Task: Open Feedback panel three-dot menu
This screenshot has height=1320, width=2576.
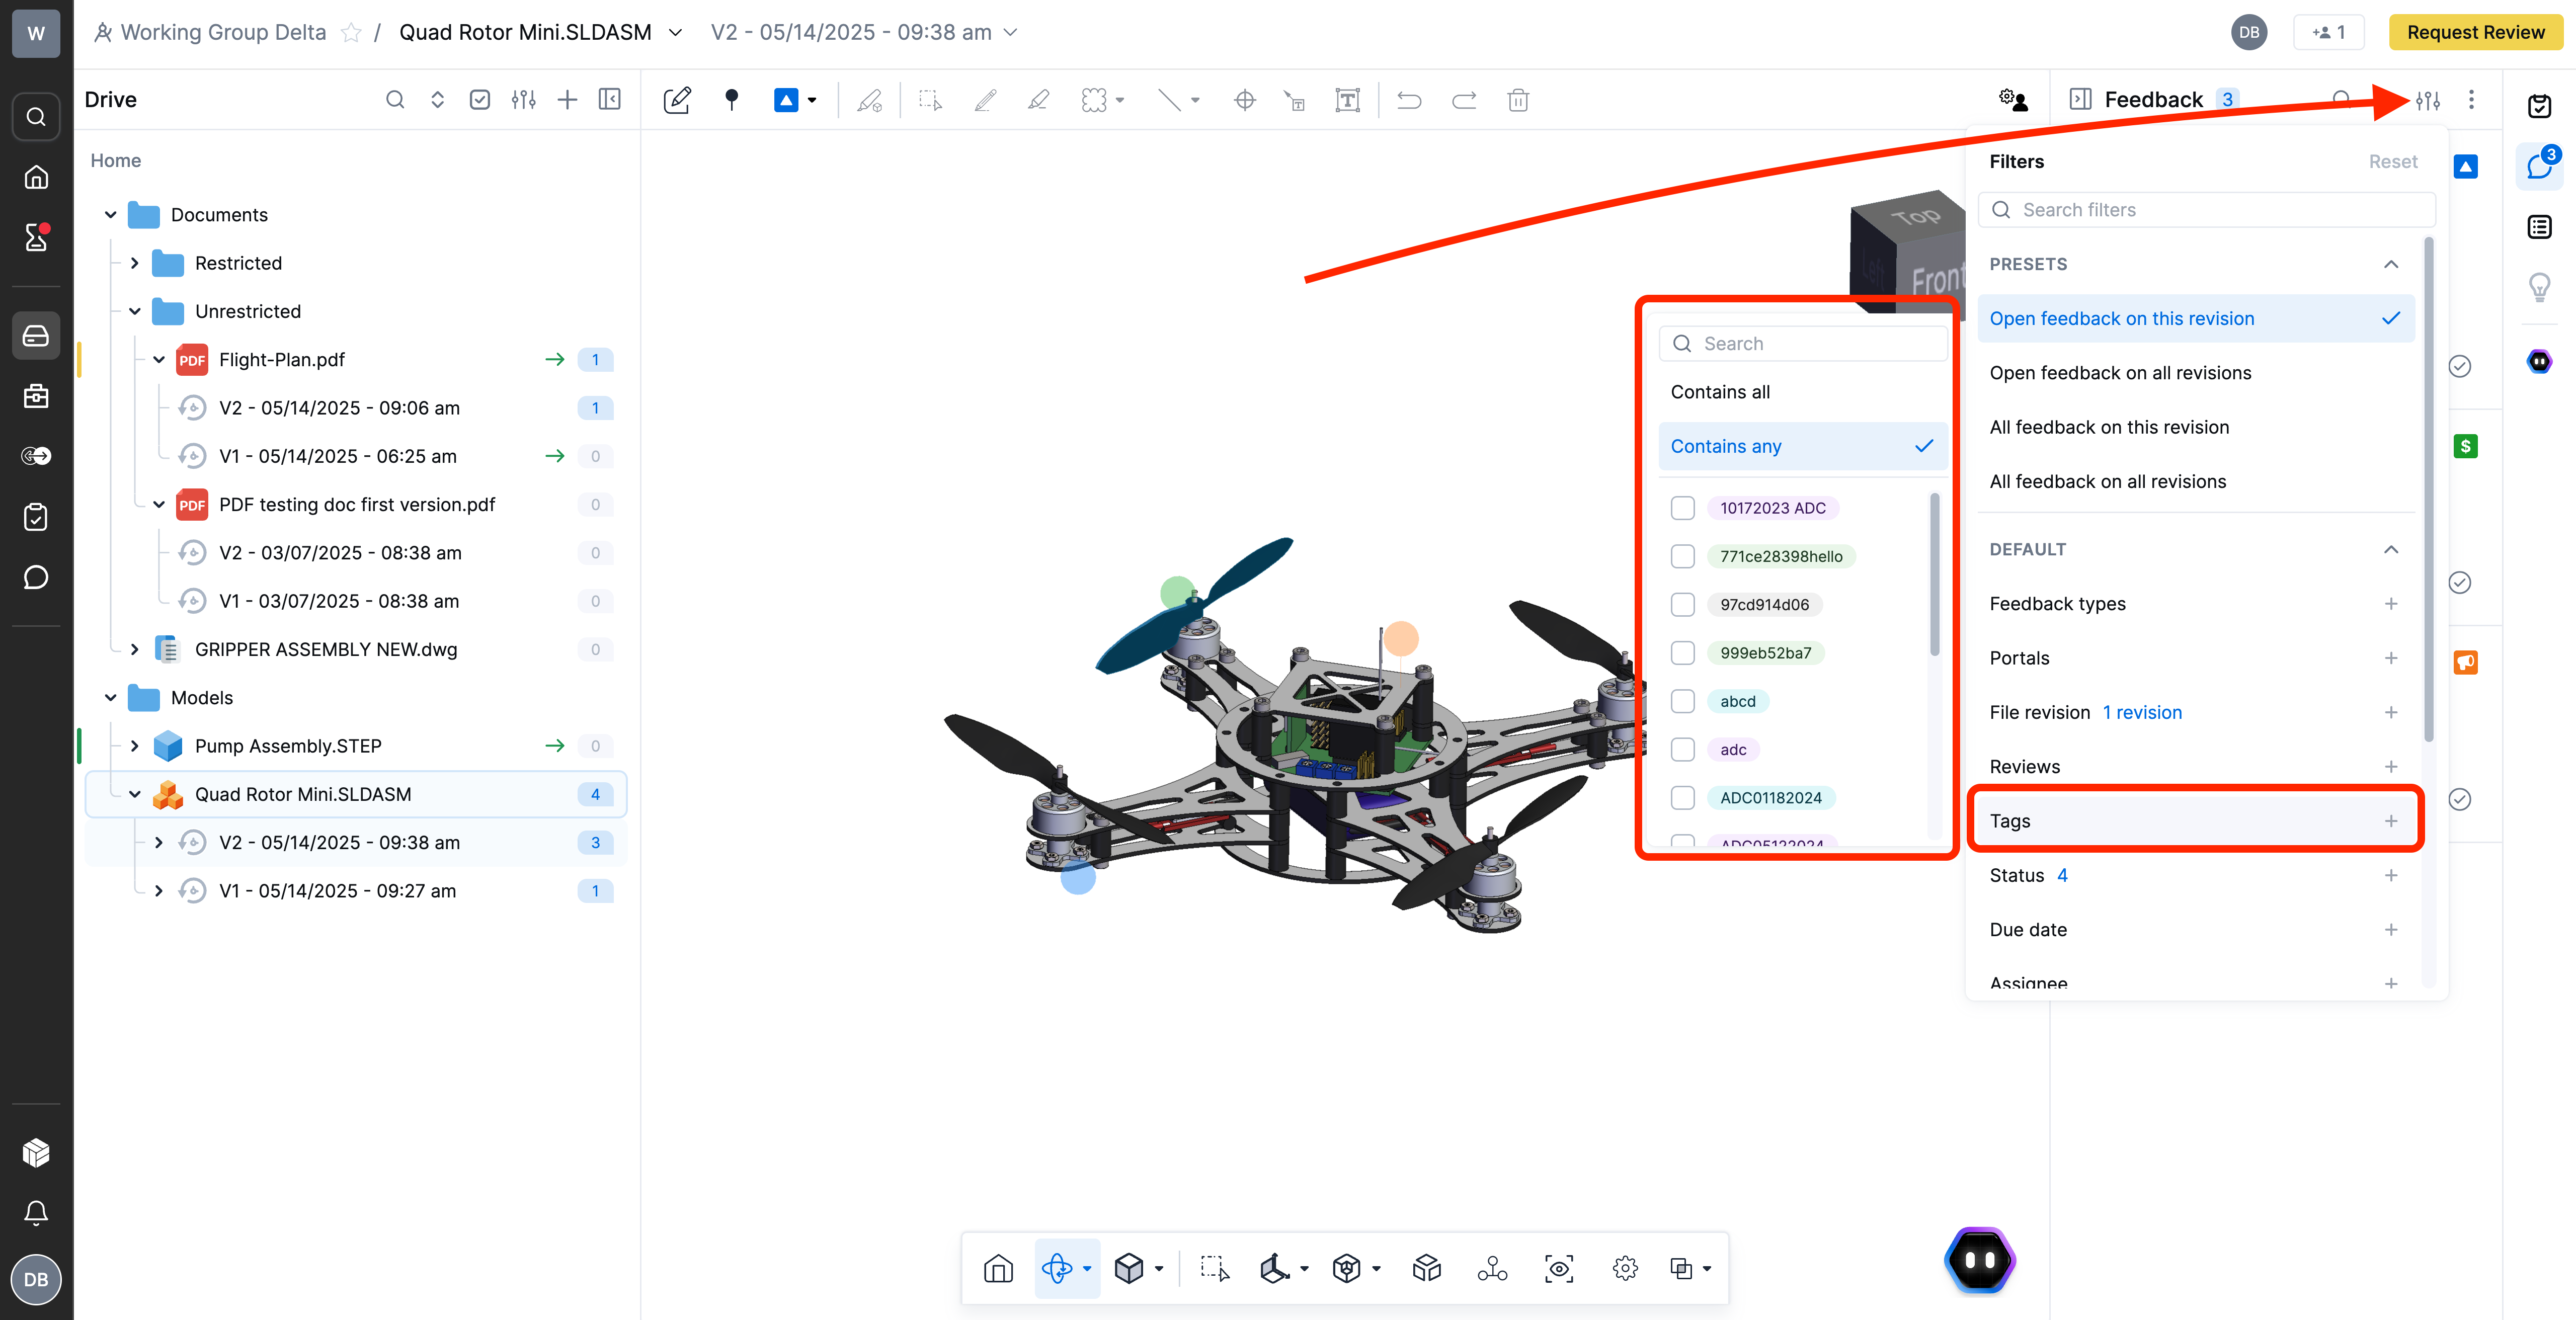Action: tap(2471, 99)
